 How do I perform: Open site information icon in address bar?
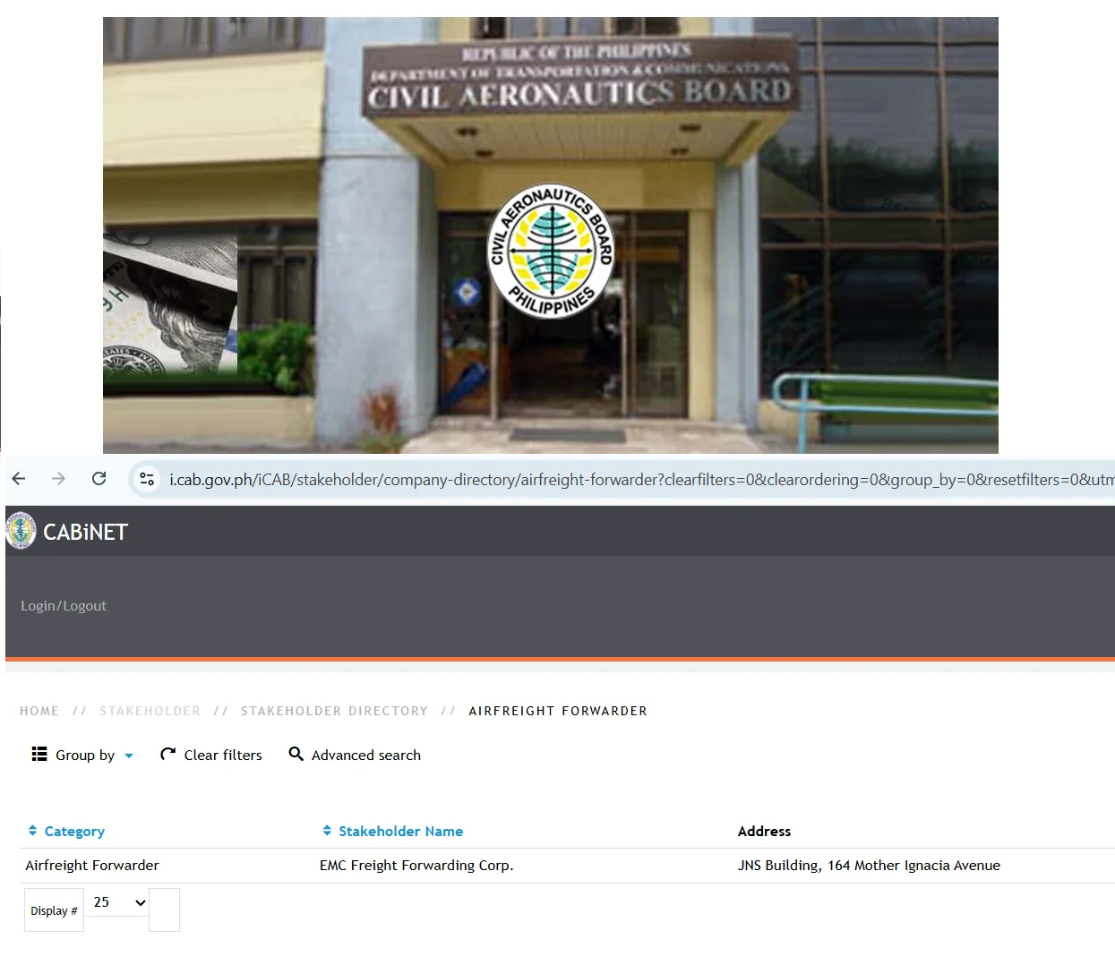[147, 480]
